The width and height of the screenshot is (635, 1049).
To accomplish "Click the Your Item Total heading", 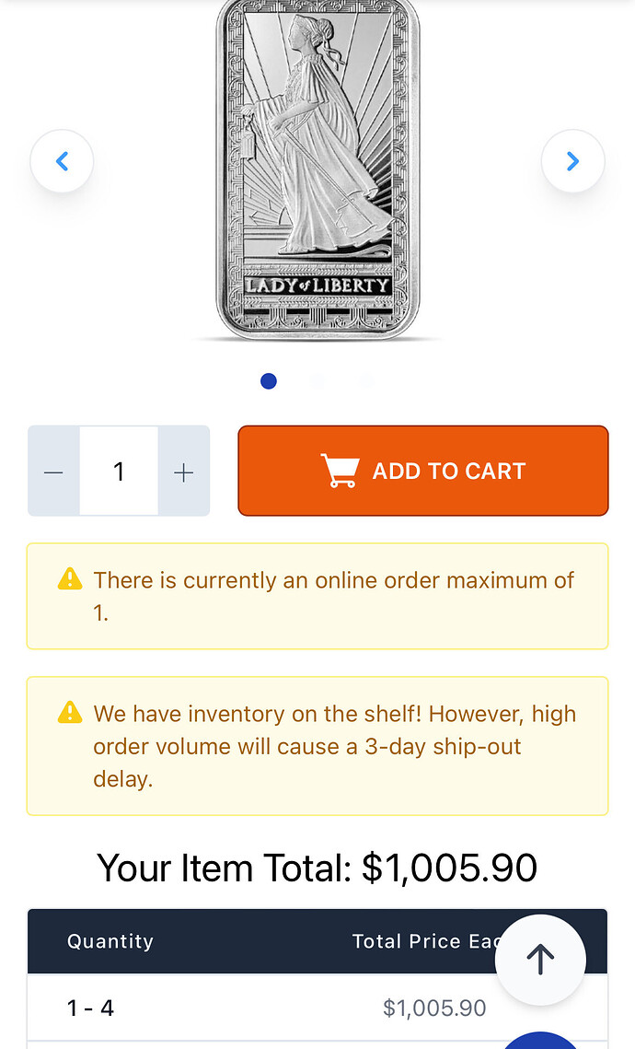I will [x=317, y=868].
